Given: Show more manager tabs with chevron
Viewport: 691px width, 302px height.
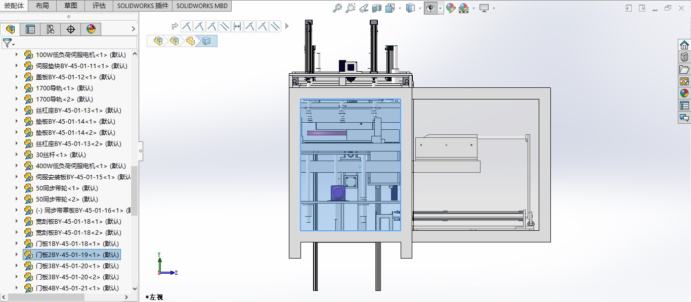Looking at the screenshot, I should coord(134,29).
